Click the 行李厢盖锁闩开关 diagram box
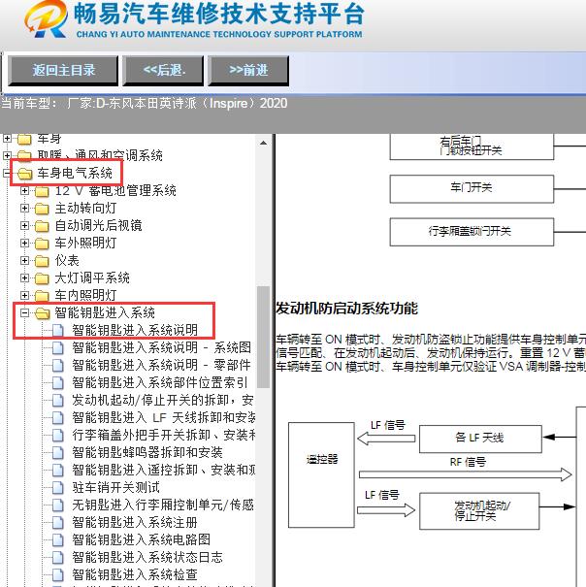The image size is (586, 587). [472, 232]
